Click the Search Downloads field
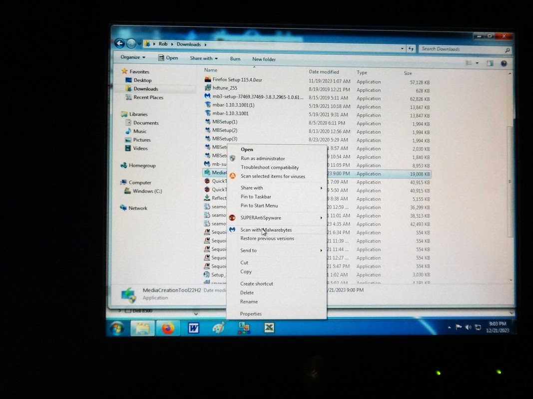This screenshot has width=533, height=399. click(465, 49)
